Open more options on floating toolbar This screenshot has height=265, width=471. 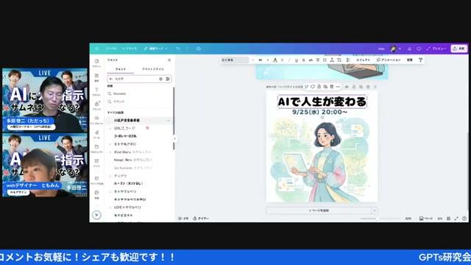point(338,87)
